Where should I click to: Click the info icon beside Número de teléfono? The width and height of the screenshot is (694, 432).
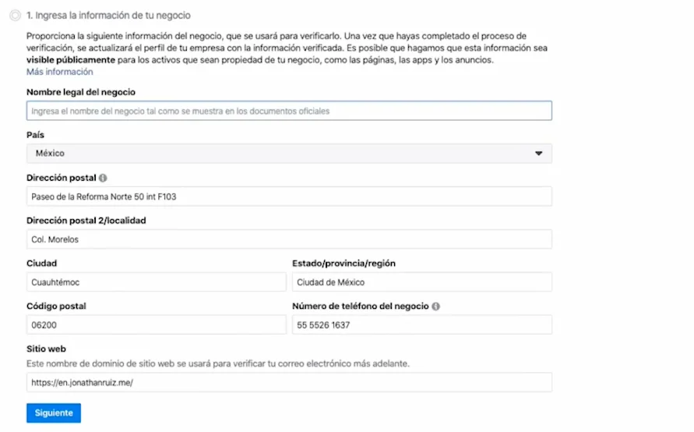click(x=435, y=306)
